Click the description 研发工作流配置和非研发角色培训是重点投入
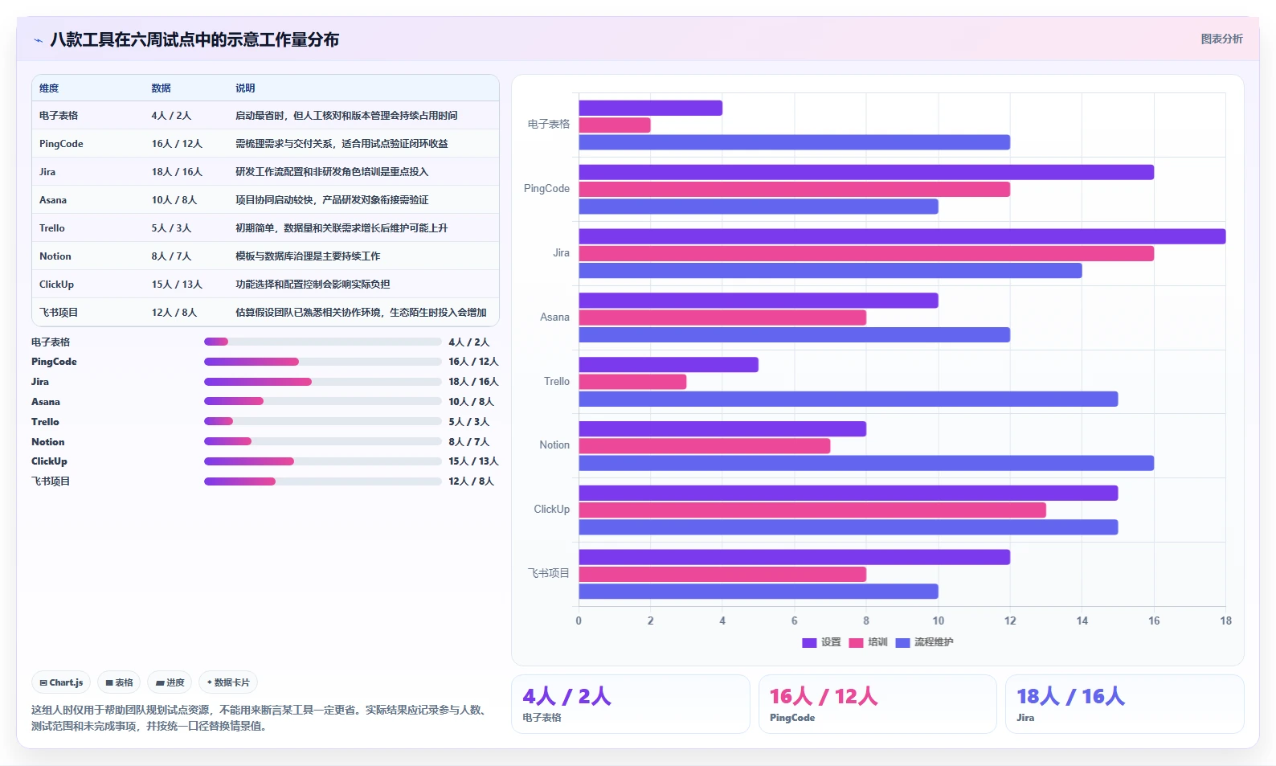This screenshot has height=766, width=1276. pyautogui.click(x=332, y=172)
